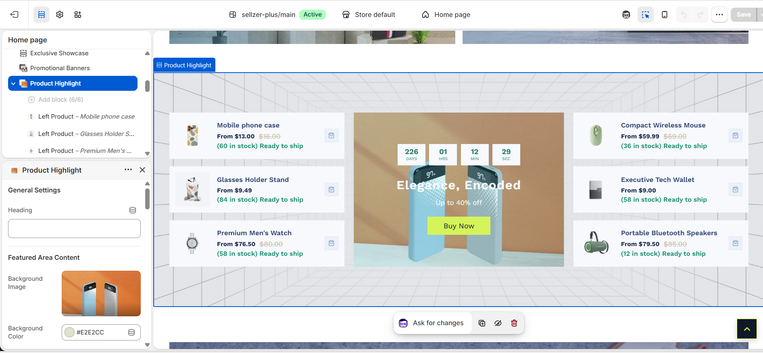The height and width of the screenshot is (353, 763).
Task: Open the #E2E2CC background color swatch
Action: (x=70, y=332)
